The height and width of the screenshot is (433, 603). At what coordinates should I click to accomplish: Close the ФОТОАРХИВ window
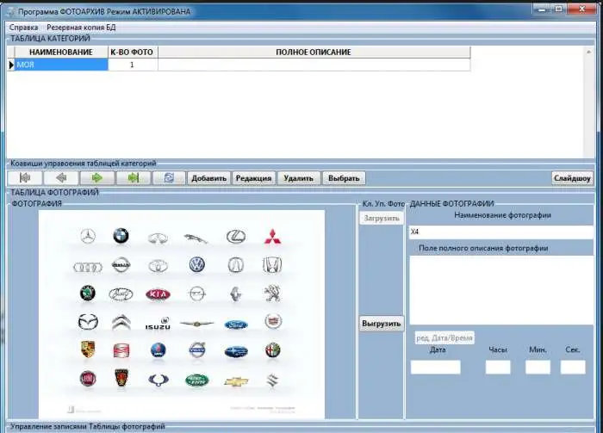click(x=581, y=9)
